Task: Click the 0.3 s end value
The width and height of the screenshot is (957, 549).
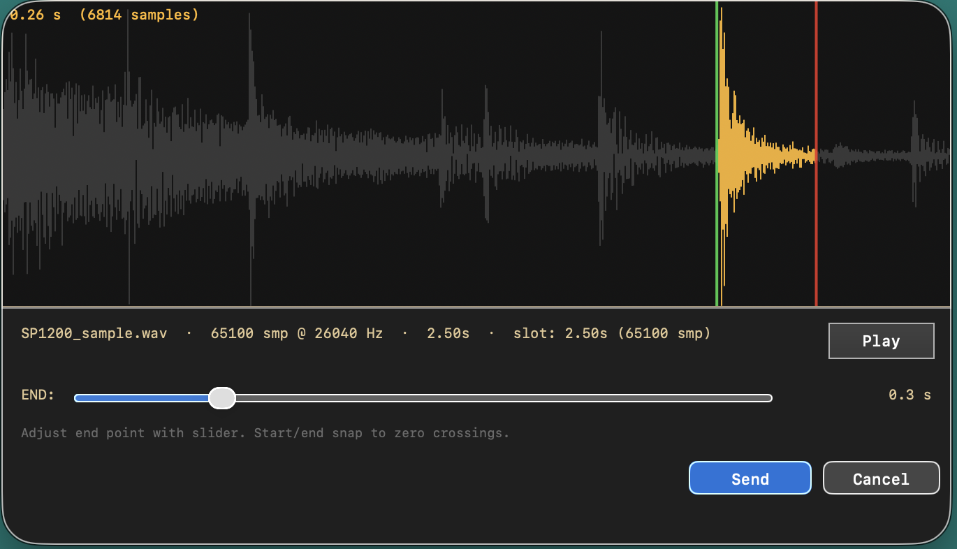Action: click(x=909, y=395)
